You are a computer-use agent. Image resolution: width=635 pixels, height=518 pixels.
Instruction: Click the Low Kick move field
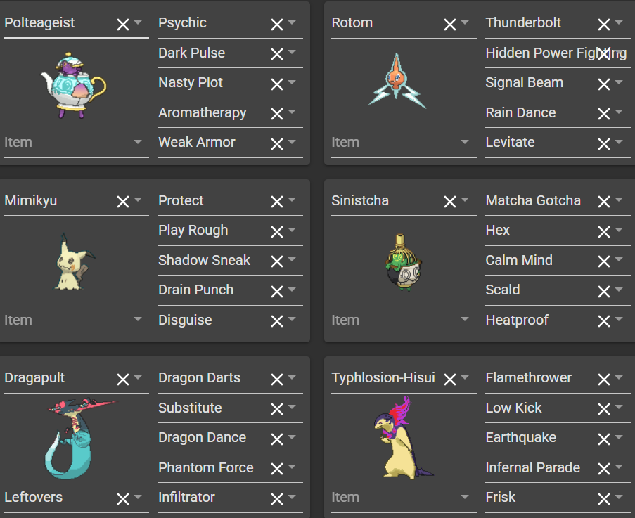click(558, 408)
